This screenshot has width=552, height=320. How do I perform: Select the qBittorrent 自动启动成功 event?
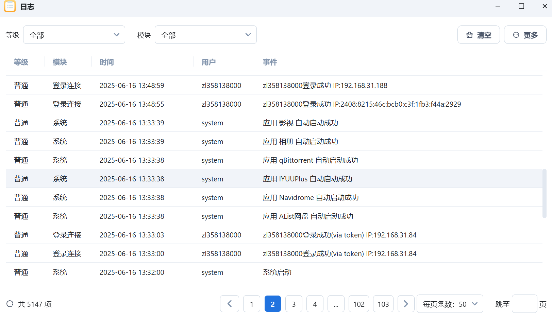click(274, 160)
